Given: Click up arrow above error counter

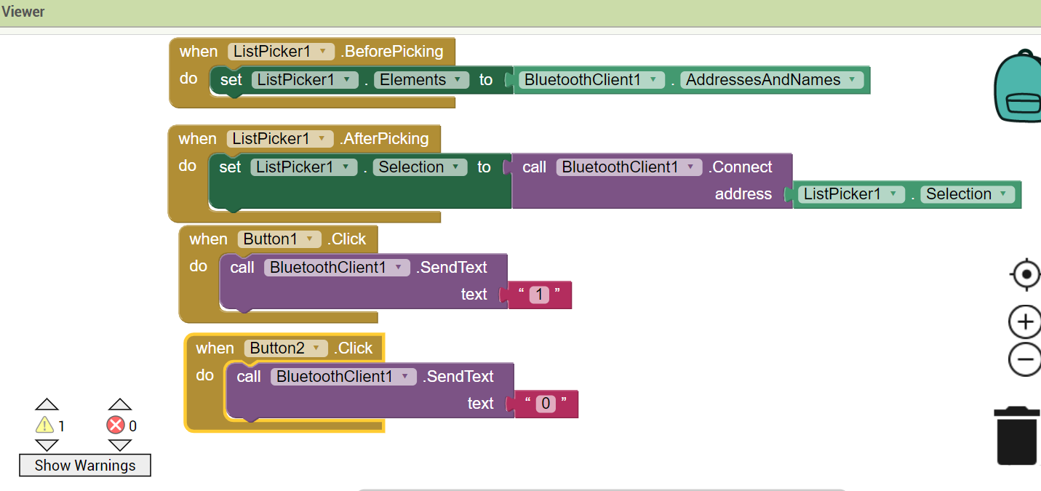Looking at the screenshot, I should tap(119, 404).
